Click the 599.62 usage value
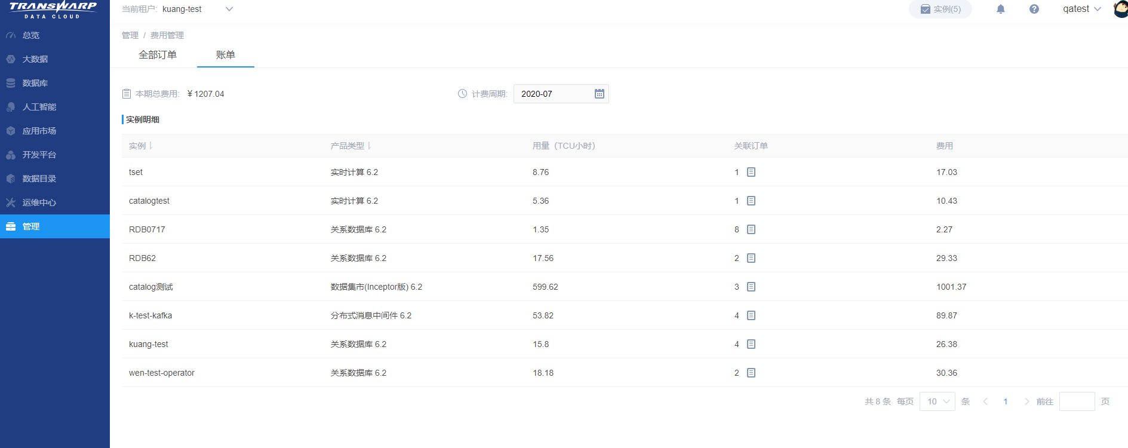The image size is (1128, 448). (545, 287)
